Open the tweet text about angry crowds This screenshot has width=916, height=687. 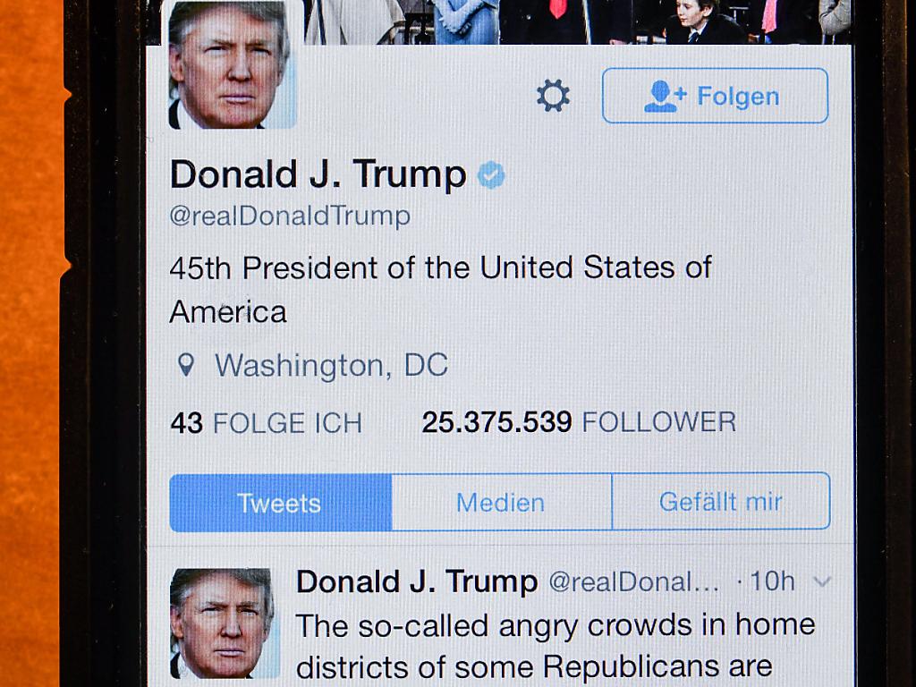coord(555,646)
